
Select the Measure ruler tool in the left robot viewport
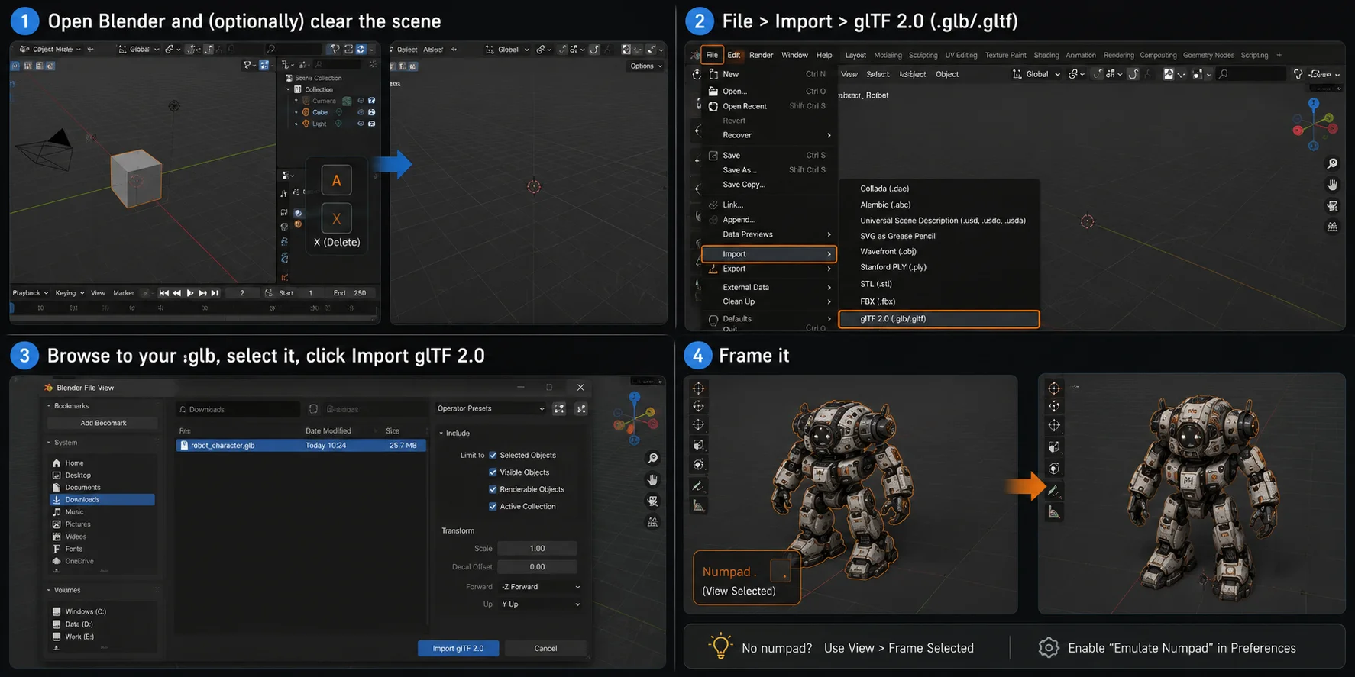click(698, 505)
